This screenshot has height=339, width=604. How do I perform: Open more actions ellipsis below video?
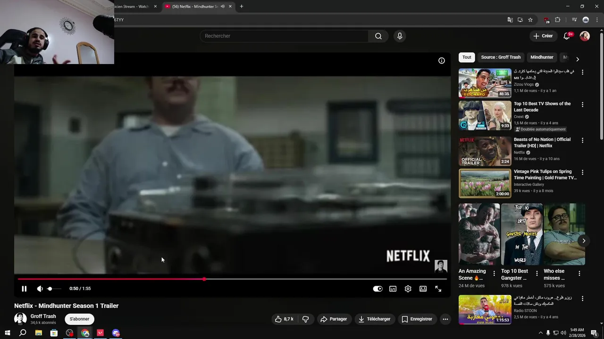[445, 319]
